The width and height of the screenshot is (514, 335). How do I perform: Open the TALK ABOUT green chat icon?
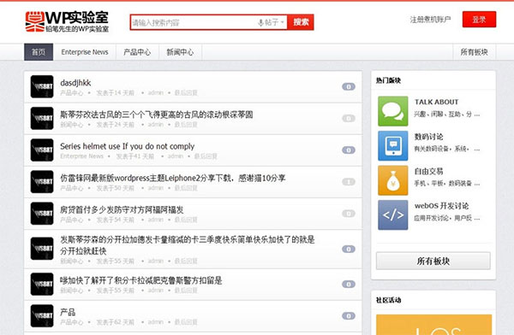[x=392, y=111]
